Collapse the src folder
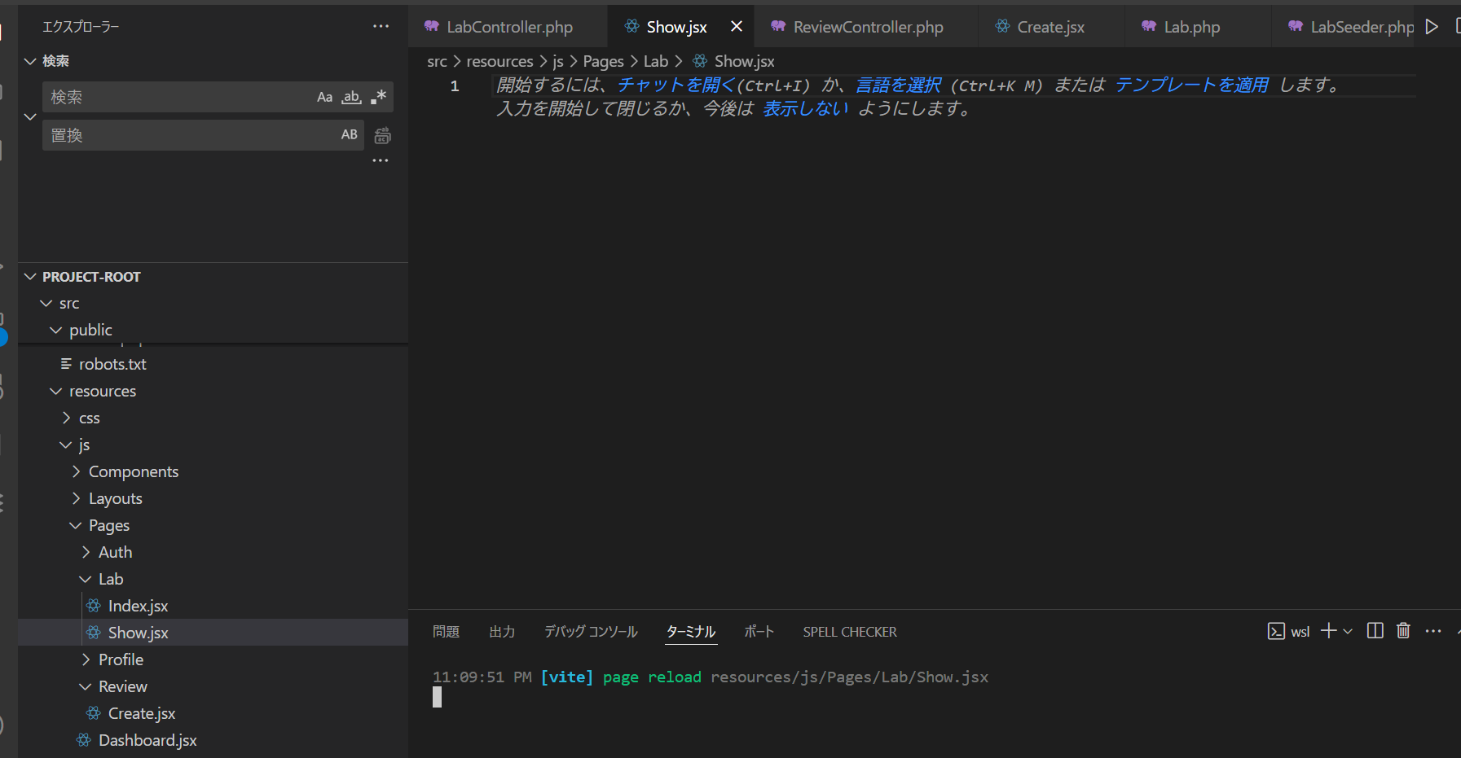 [x=213, y=303]
